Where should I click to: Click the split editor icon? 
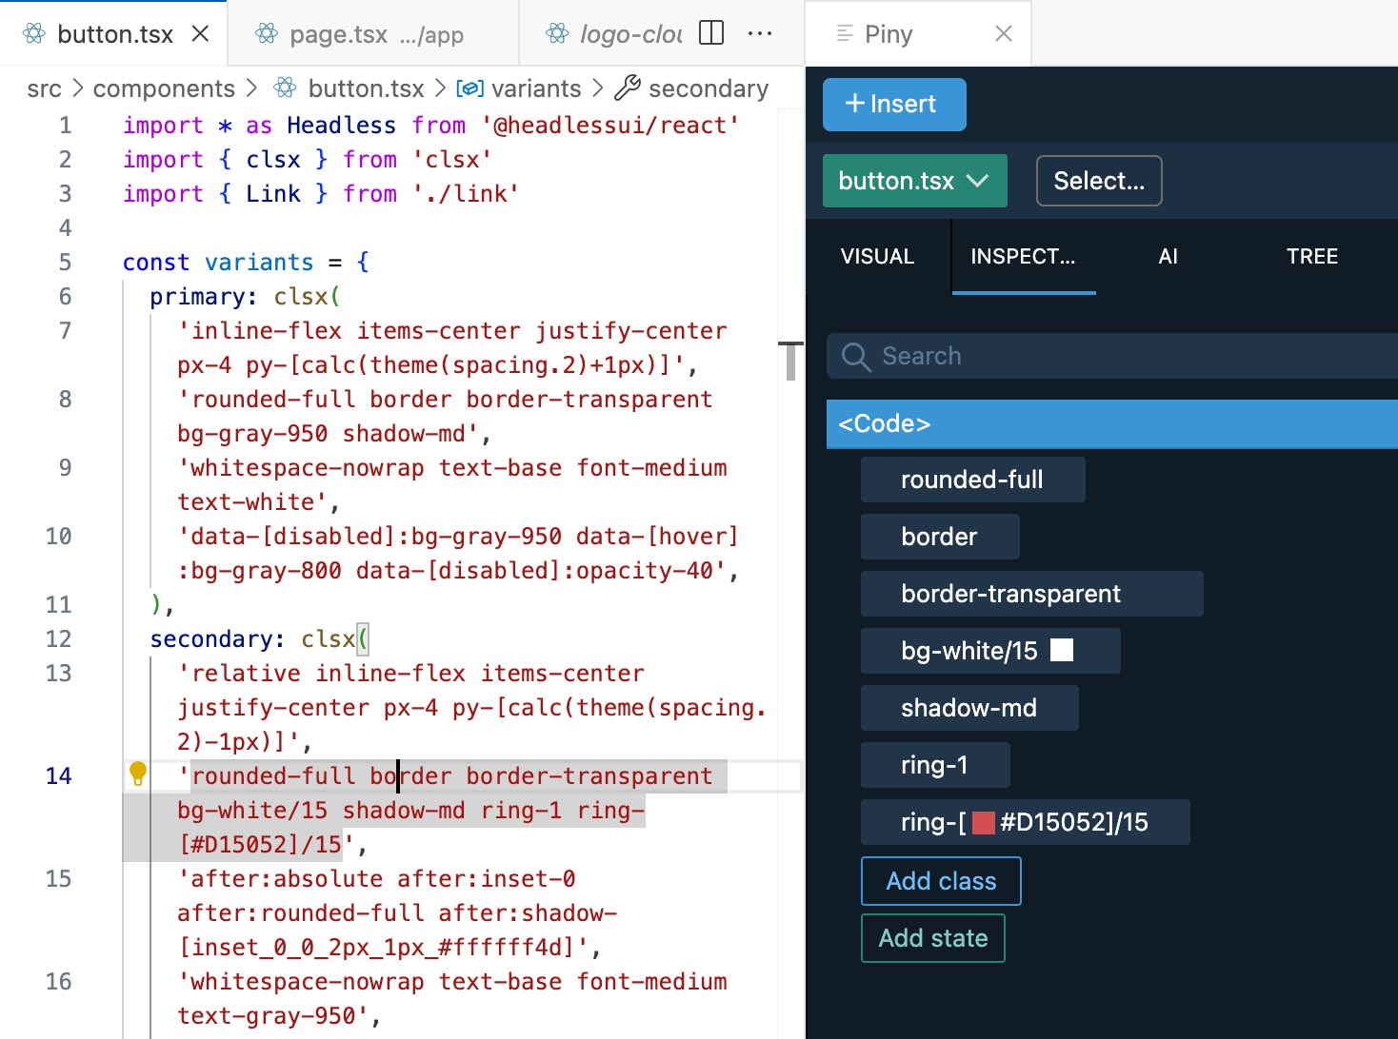711,33
